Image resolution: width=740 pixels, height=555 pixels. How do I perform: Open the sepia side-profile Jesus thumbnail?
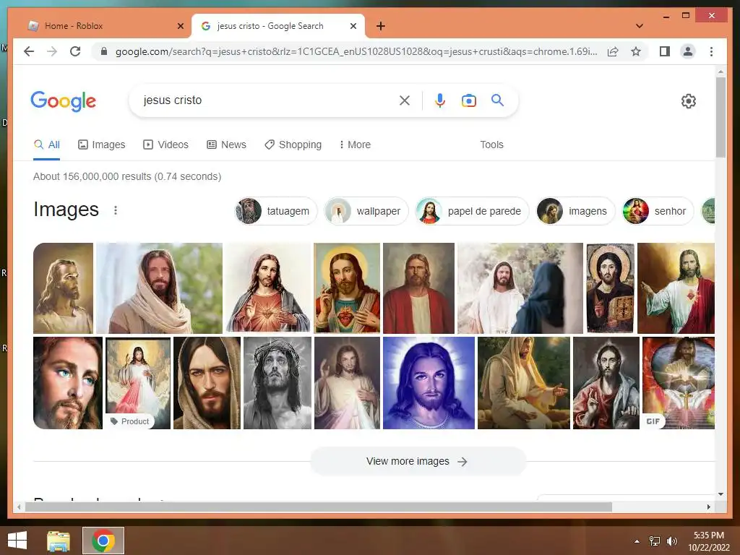pyautogui.click(x=64, y=288)
